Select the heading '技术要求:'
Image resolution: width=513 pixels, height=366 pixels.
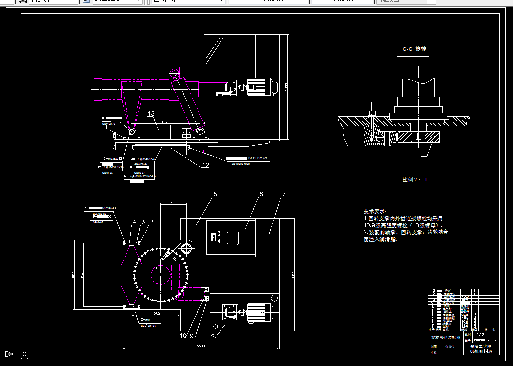click(375, 212)
